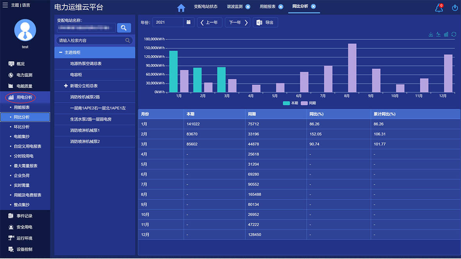Image resolution: width=461 pixels, height=259 pixels.
Task: Open the calendar picker for year
Action: [189, 22]
